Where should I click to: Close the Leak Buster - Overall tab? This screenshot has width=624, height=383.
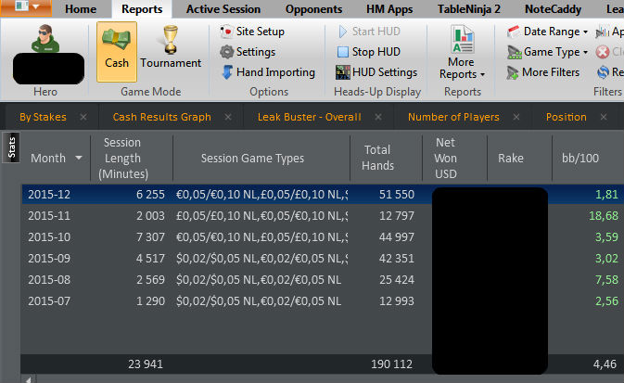coord(378,117)
